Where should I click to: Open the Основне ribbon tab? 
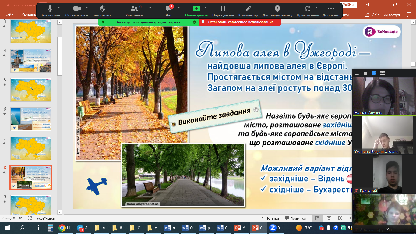pos(29,15)
